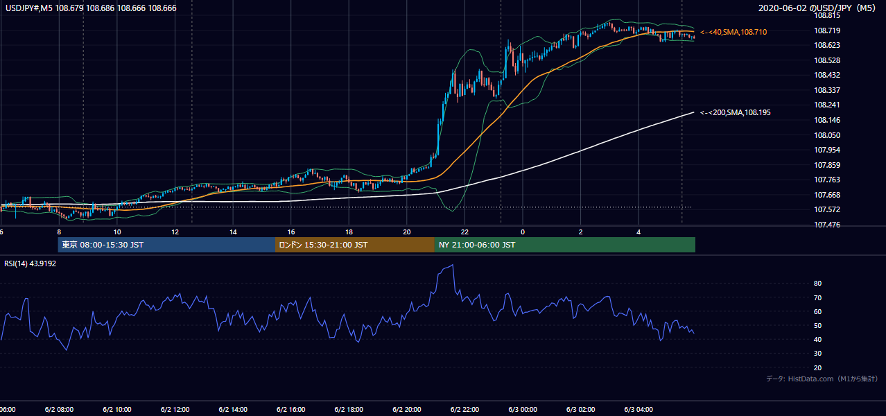This screenshot has height=416, width=886.
Task: Click the '6/2 20:00' date axis label
Action: [x=406, y=409]
